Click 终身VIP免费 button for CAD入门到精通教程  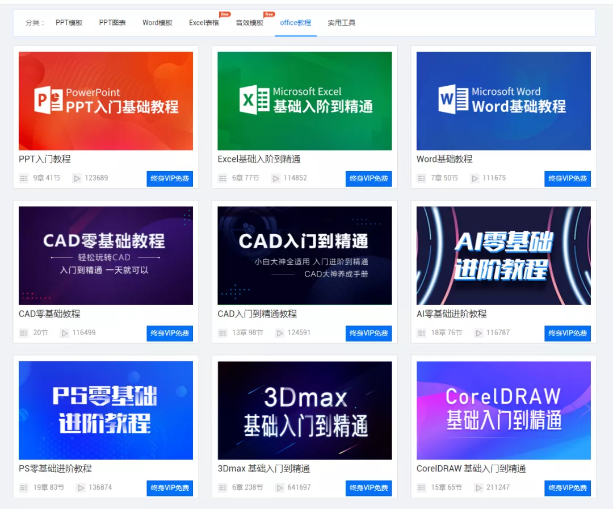coord(369,333)
